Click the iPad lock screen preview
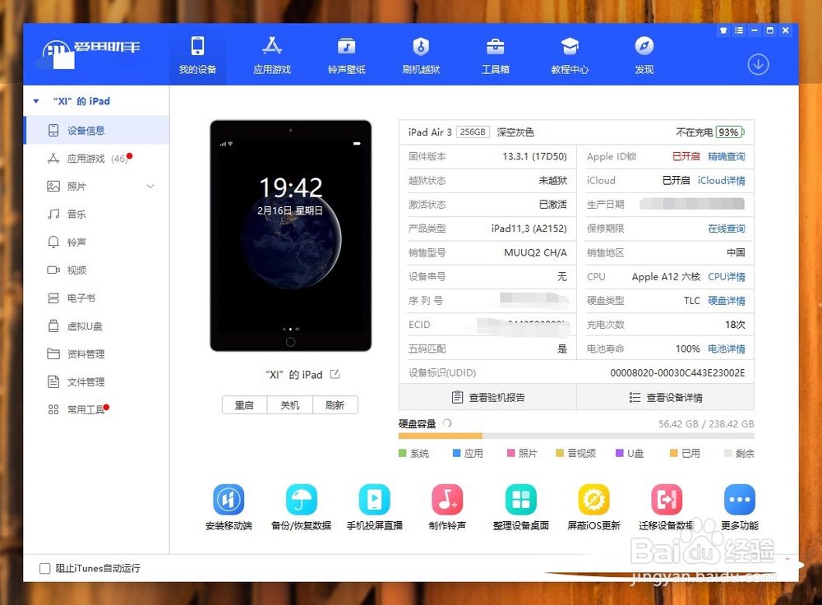 pos(290,236)
